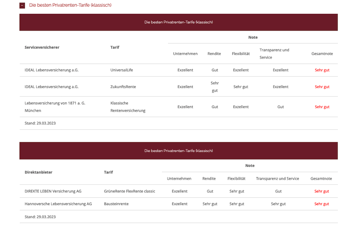
Task: Select Transparenz grade 'Gut' in Klassische Rentenversicherung row
Action: pos(280,107)
